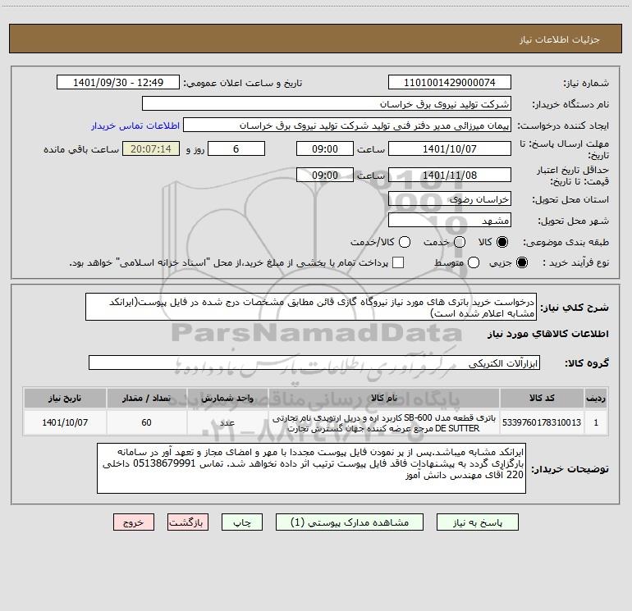Click the price validity date 1401/11/08 field
This screenshot has width=632, height=611.
click(450, 175)
